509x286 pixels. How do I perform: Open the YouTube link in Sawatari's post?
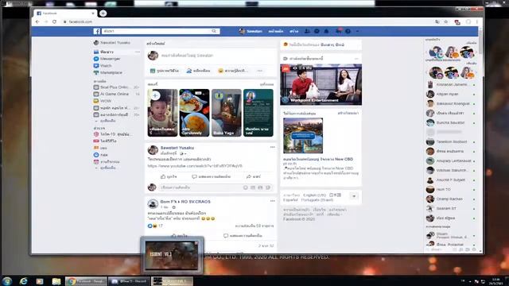pos(195,166)
